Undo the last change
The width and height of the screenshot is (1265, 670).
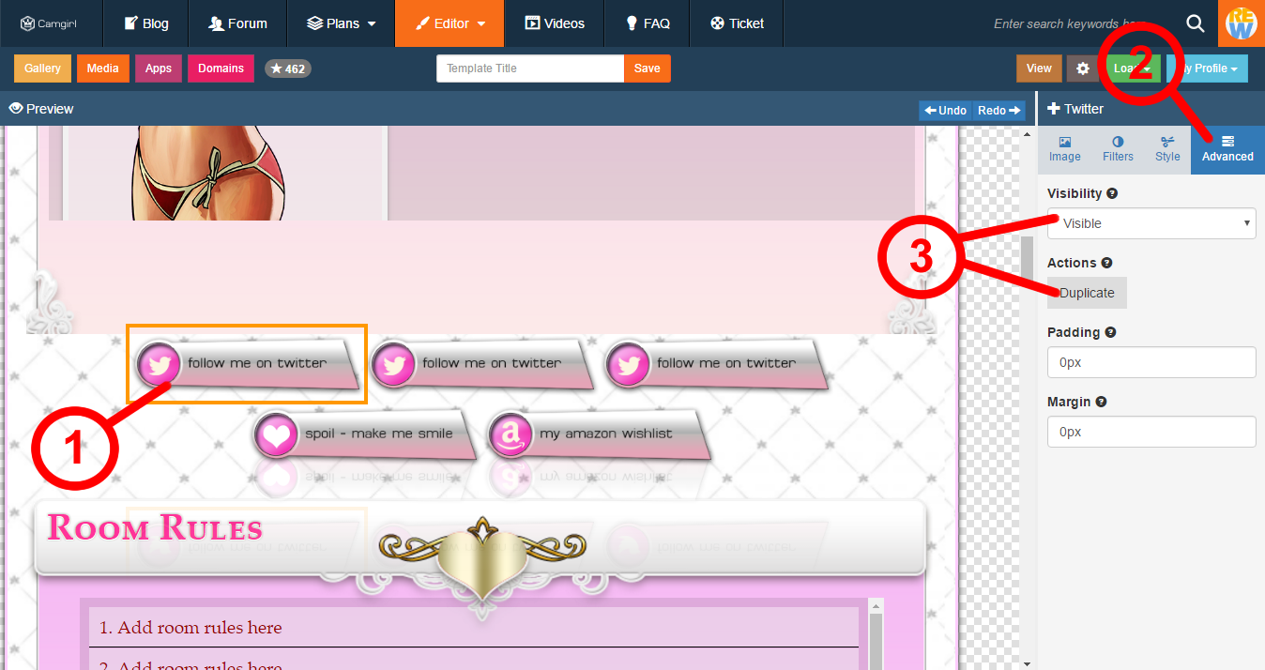pyautogui.click(x=946, y=111)
